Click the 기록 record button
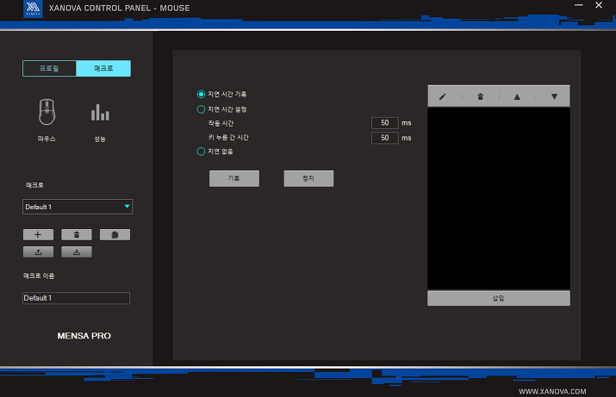 coord(234,178)
